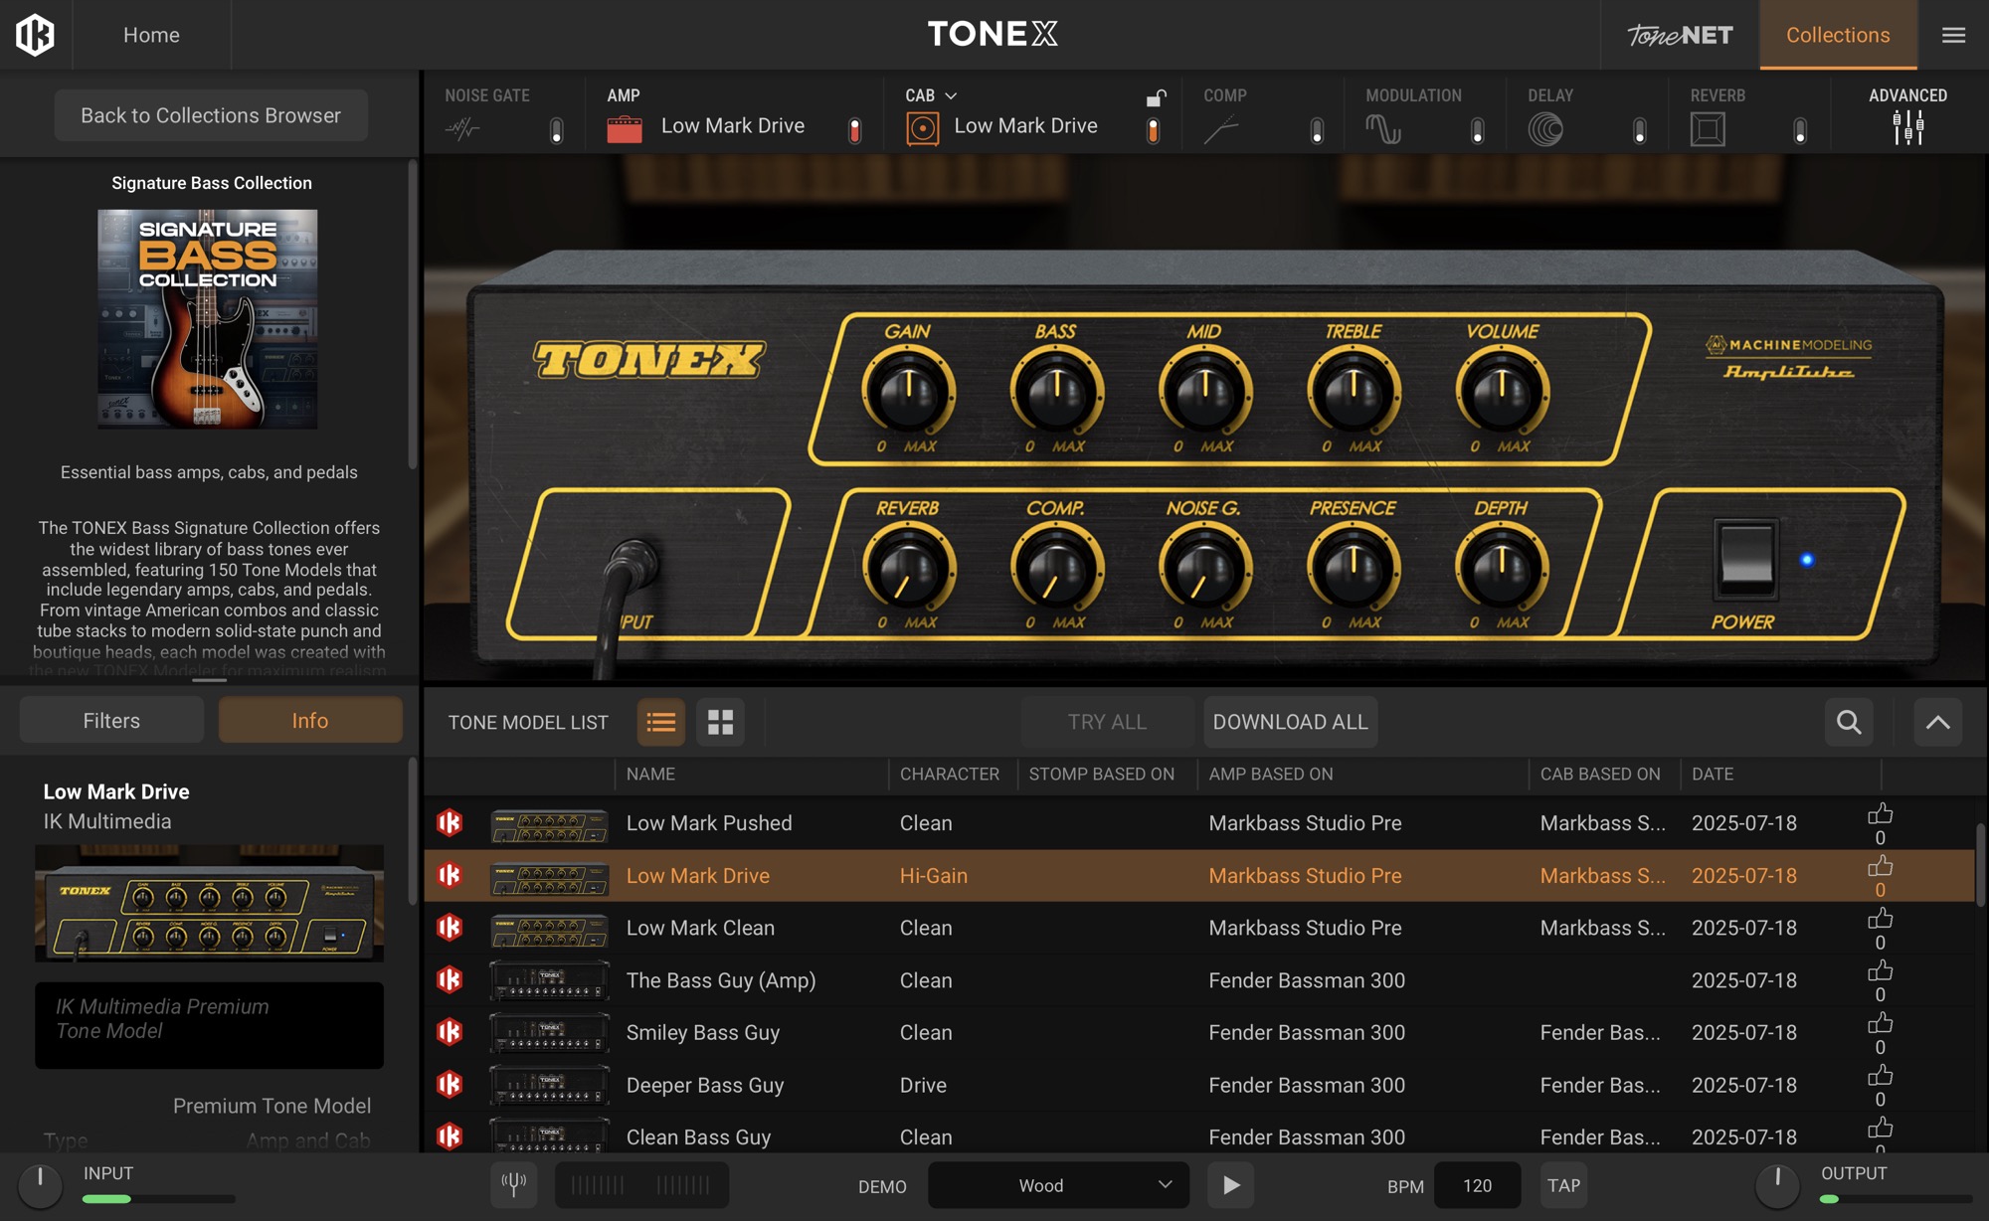
Task: Switch to grid view of tone models
Action: tap(720, 722)
